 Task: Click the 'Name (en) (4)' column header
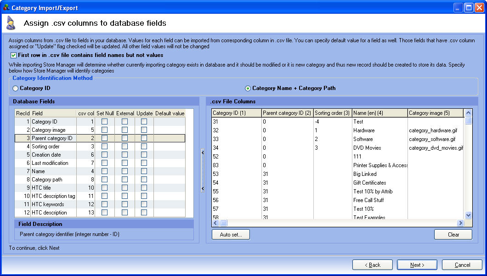[x=379, y=113]
